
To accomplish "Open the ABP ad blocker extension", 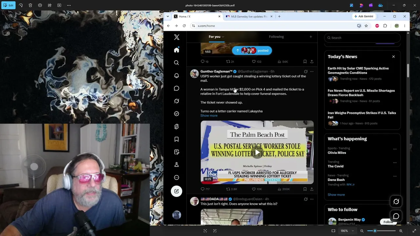I will click(377, 26).
